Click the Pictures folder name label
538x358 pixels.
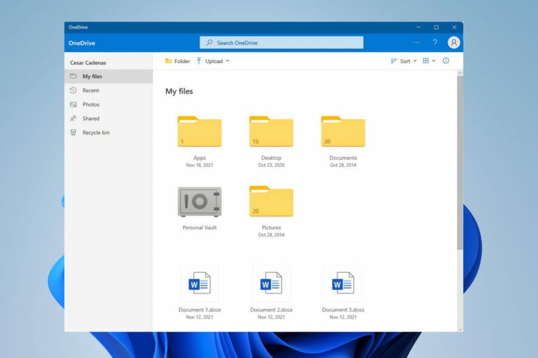271,228
